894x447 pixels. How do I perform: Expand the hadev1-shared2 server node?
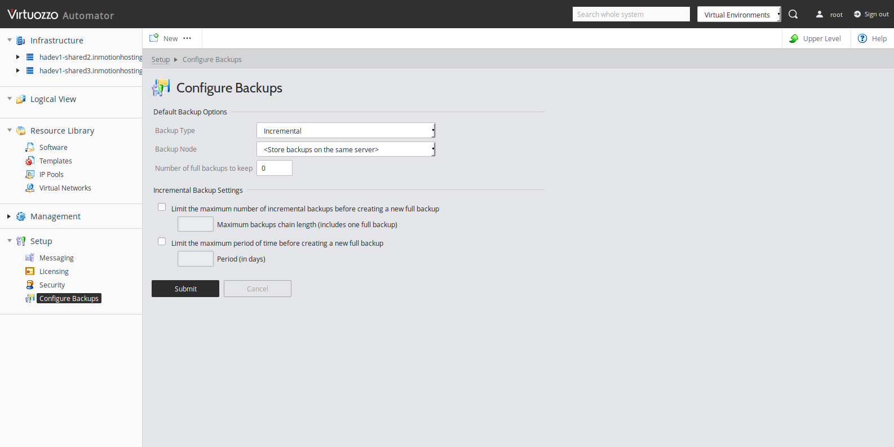(x=18, y=57)
